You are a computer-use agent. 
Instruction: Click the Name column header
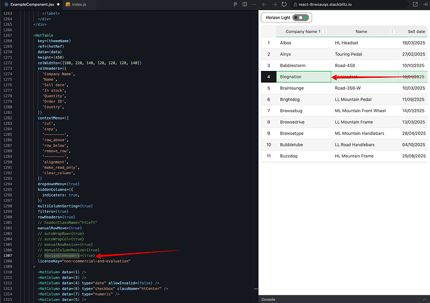361,32
